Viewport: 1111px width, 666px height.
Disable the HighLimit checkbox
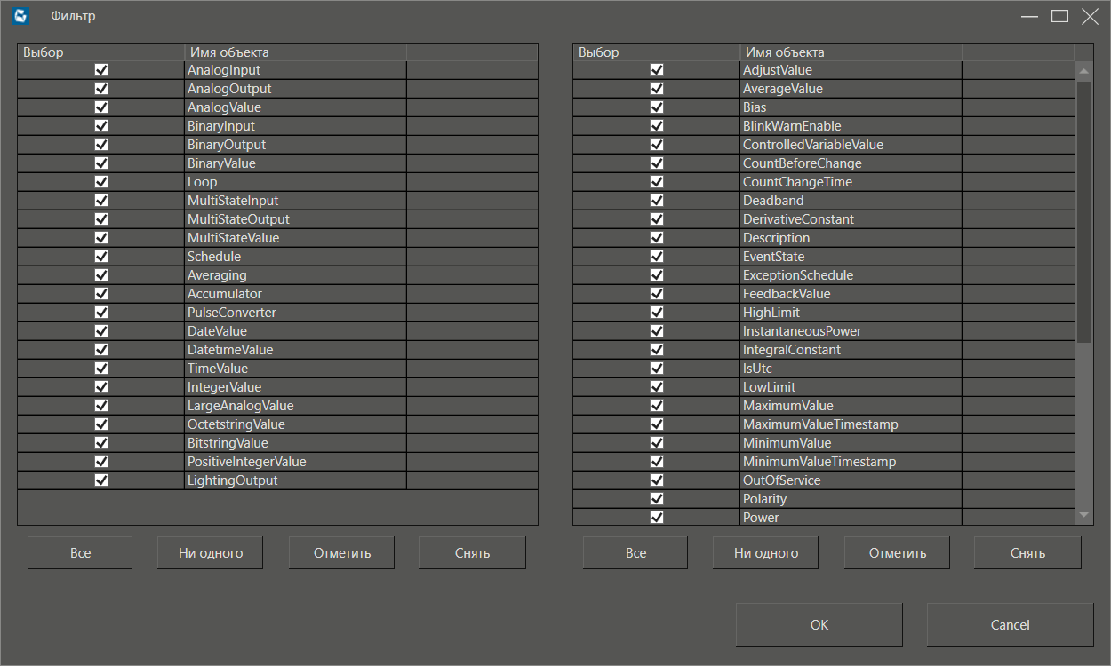pyautogui.click(x=657, y=313)
